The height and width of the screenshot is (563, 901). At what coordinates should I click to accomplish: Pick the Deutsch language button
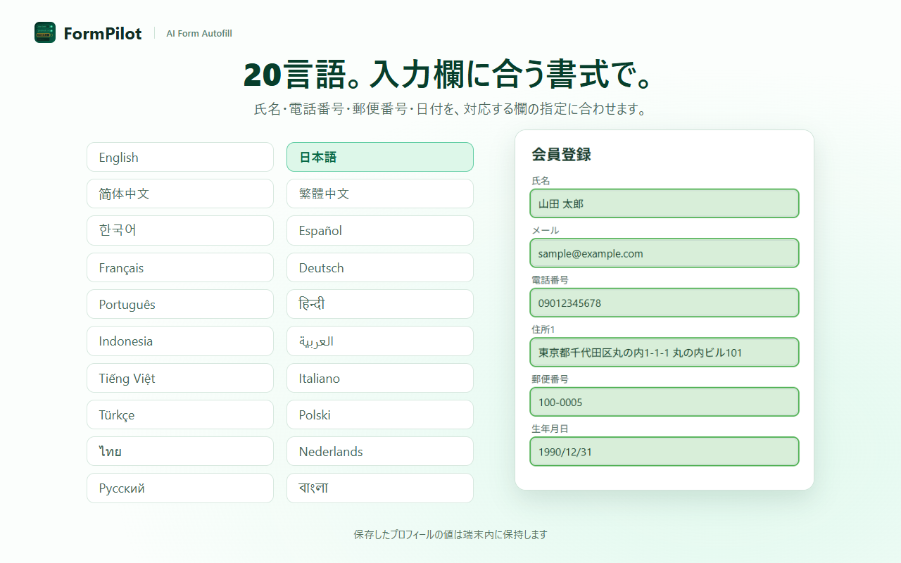[x=380, y=267]
